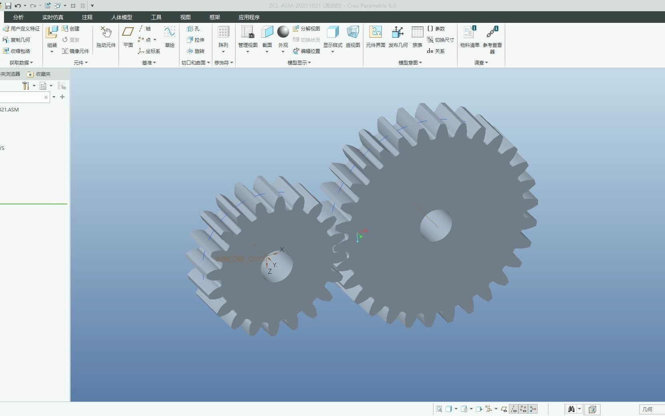Toggle datum point display in status bar
This screenshot has width=665, height=416.
point(523,409)
